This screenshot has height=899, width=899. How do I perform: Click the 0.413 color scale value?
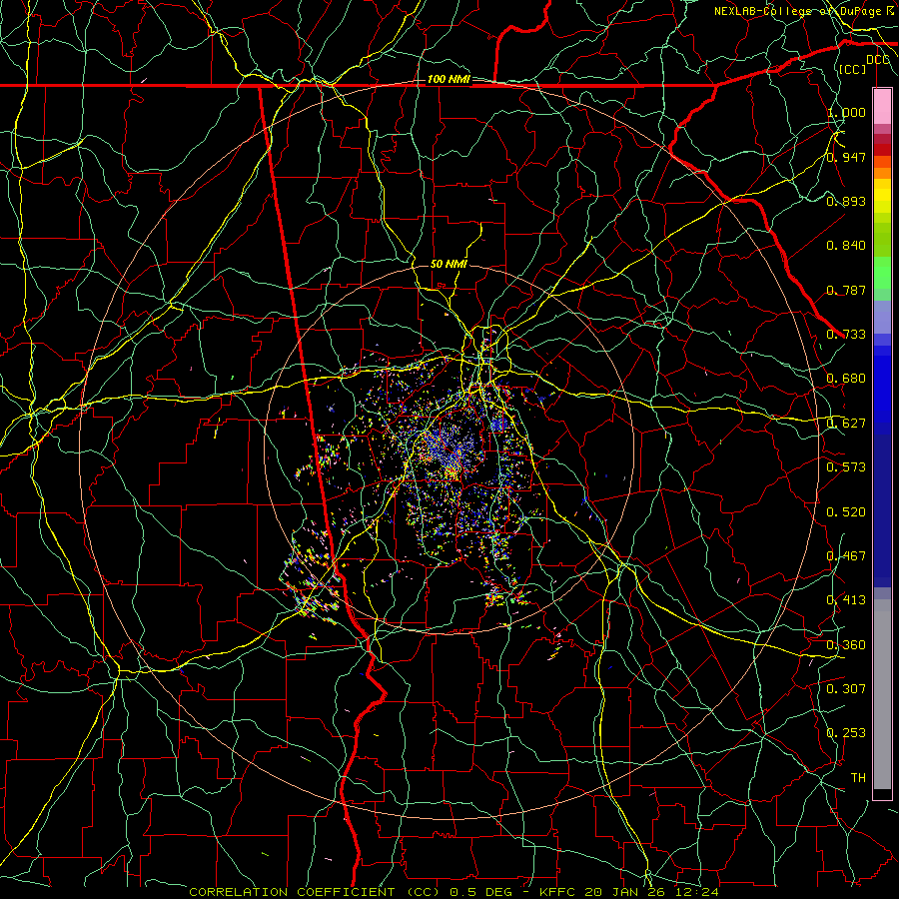(846, 600)
